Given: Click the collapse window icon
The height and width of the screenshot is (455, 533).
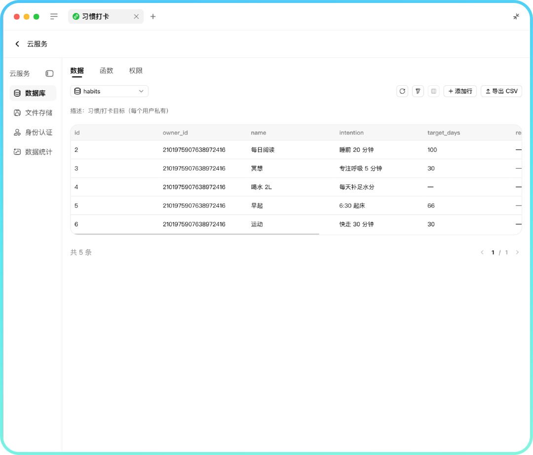Looking at the screenshot, I should point(516,16).
